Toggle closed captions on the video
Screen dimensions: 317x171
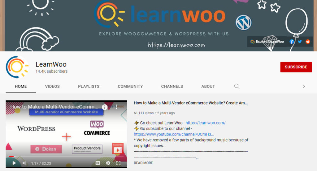pyautogui.click(x=98, y=163)
